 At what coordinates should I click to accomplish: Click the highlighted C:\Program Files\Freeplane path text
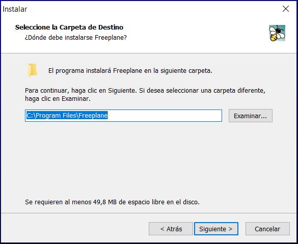[67, 116]
